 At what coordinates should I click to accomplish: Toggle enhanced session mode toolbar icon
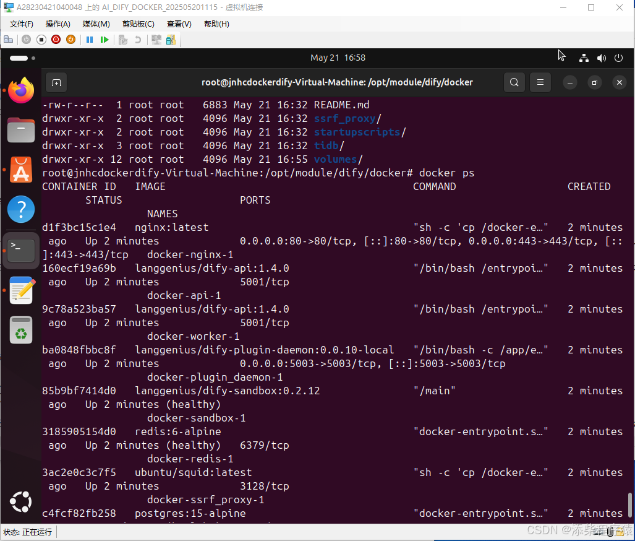156,40
